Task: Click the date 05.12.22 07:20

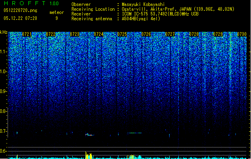Action: coord(20,18)
